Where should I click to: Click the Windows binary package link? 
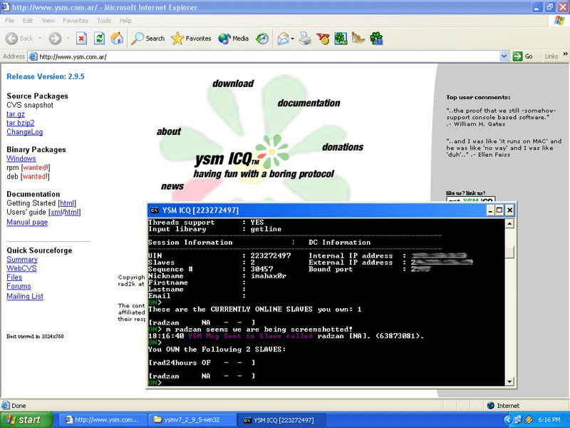click(21, 158)
